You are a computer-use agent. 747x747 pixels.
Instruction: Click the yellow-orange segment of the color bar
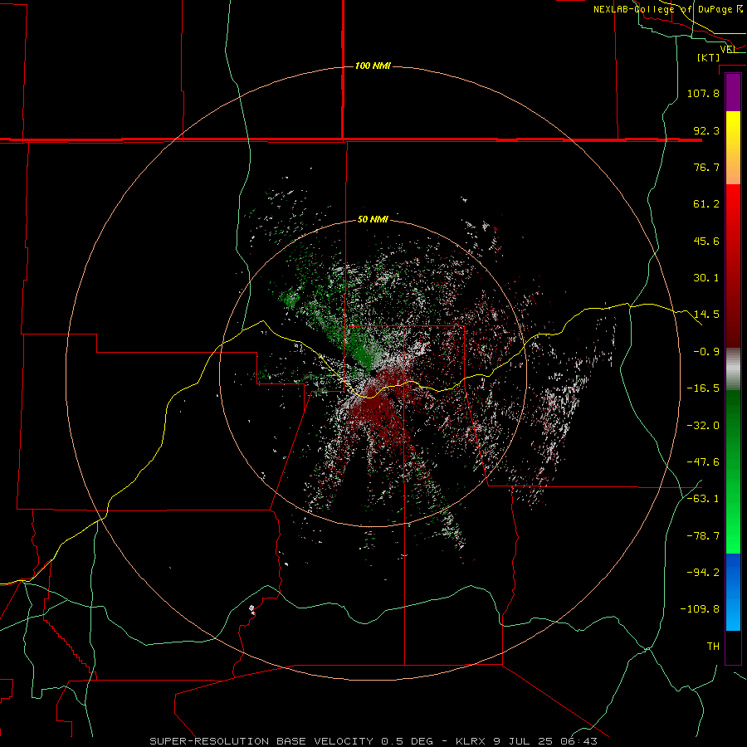(733, 148)
